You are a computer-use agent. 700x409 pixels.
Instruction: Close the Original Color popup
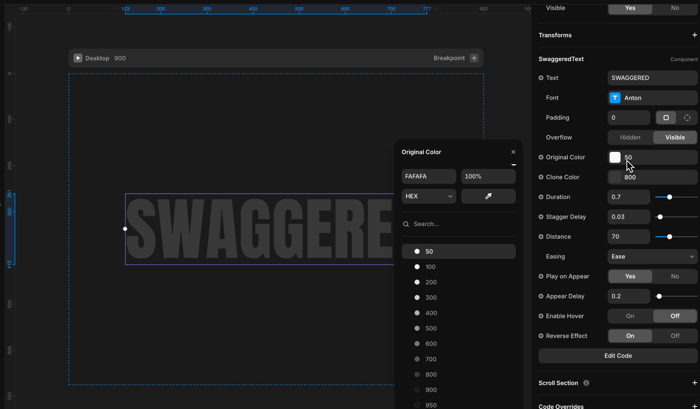click(513, 152)
